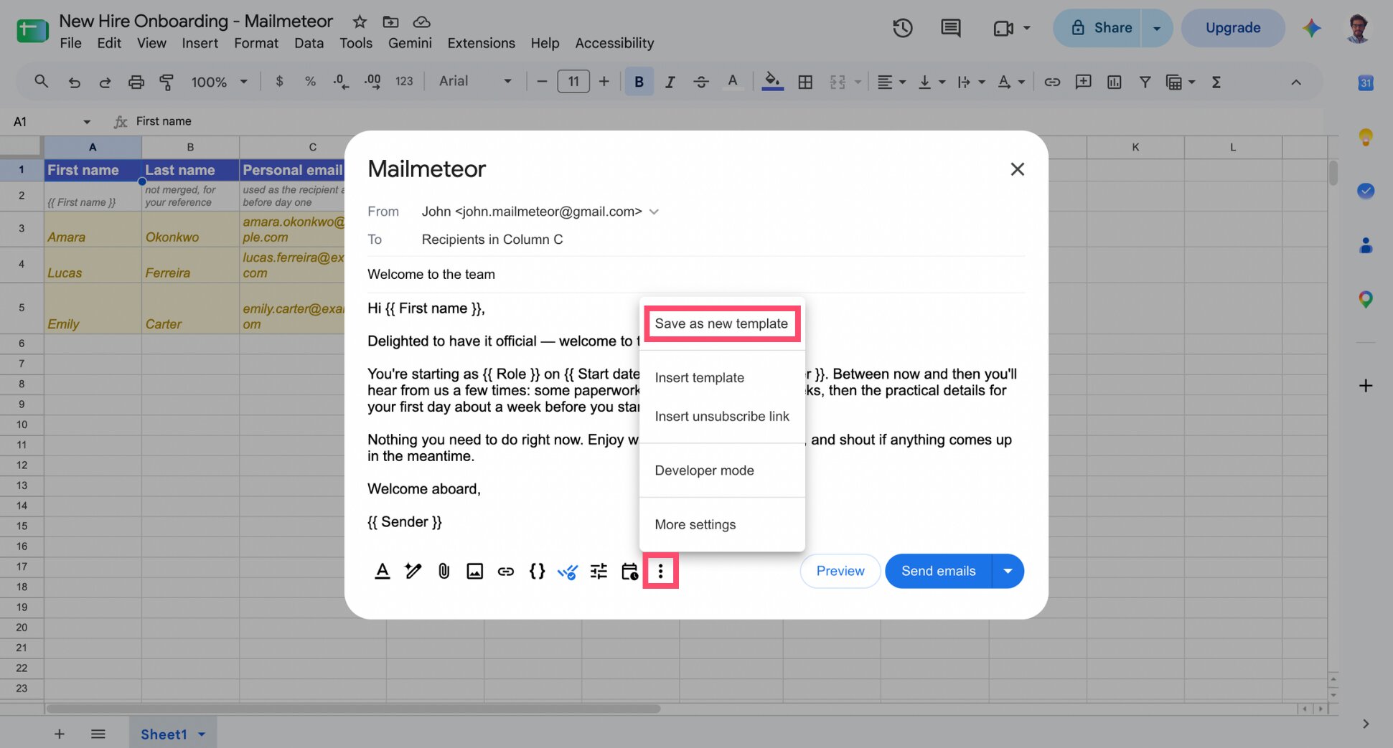Close the Mailmeteor dialog
The width and height of the screenshot is (1393, 748).
1017,169
